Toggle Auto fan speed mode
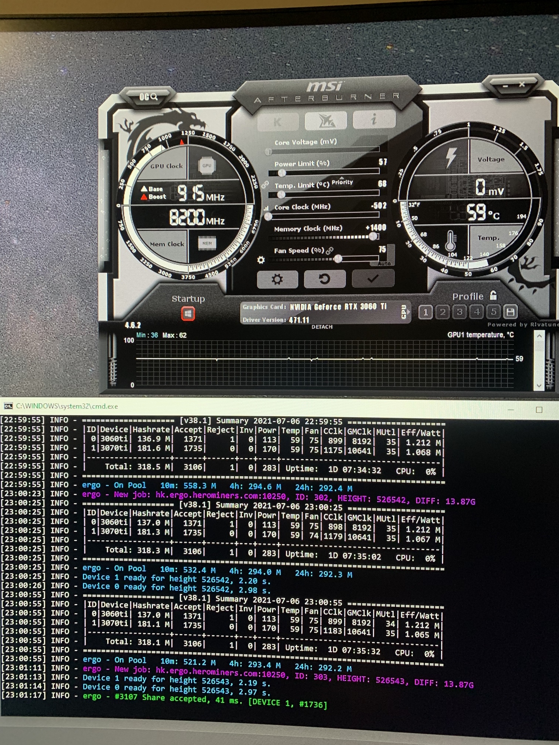Screen dimensions: 559x745 (x=384, y=263)
